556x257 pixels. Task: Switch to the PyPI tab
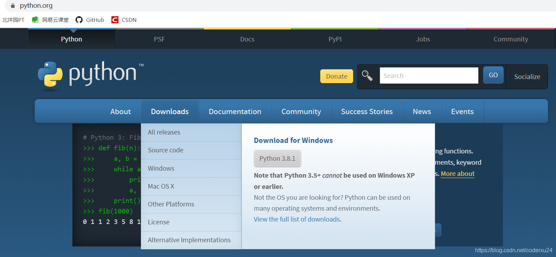click(x=335, y=39)
